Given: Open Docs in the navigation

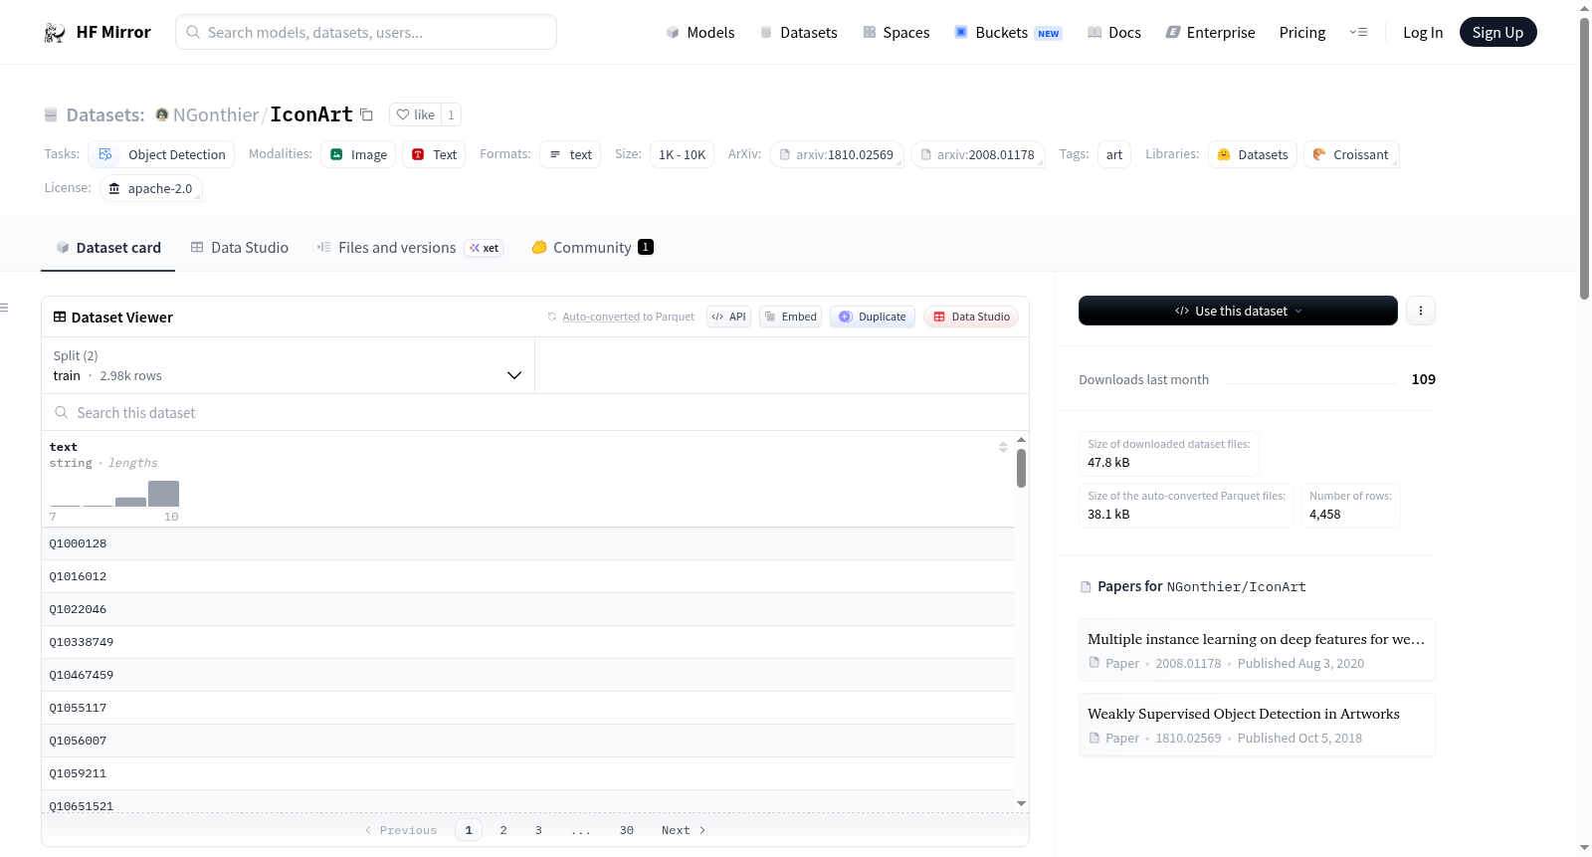Looking at the screenshot, I should (x=1114, y=33).
